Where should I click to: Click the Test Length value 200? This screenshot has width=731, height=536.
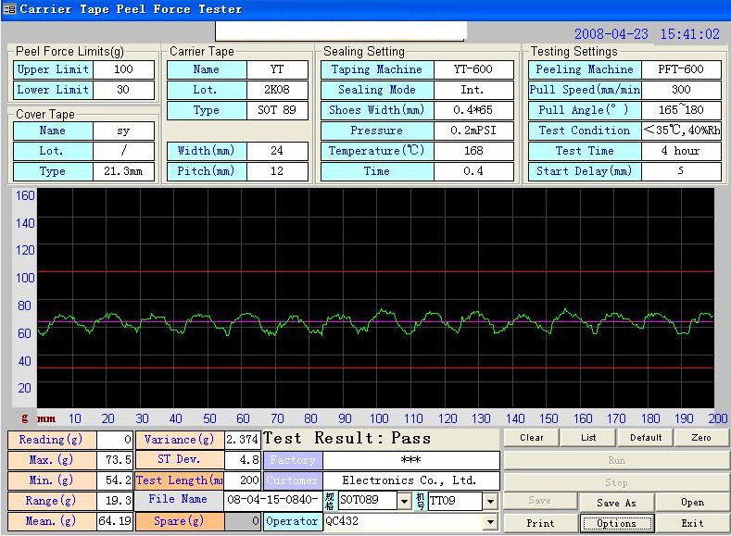pyautogui.click(x=243, y=480)
